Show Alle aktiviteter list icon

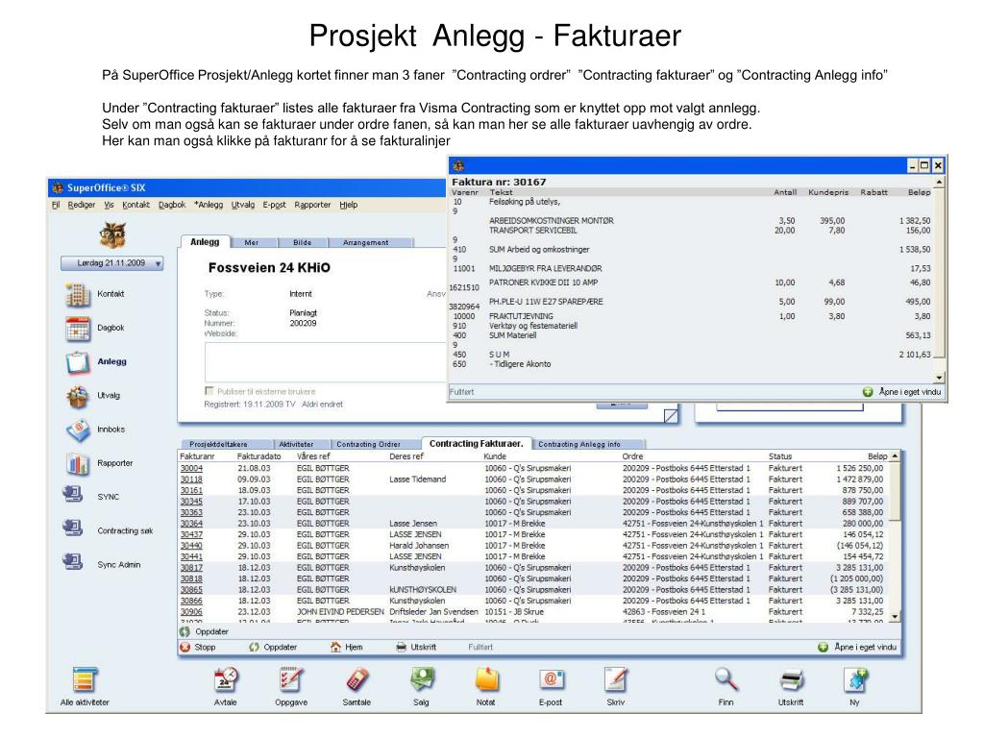click(x=85, y=680)
